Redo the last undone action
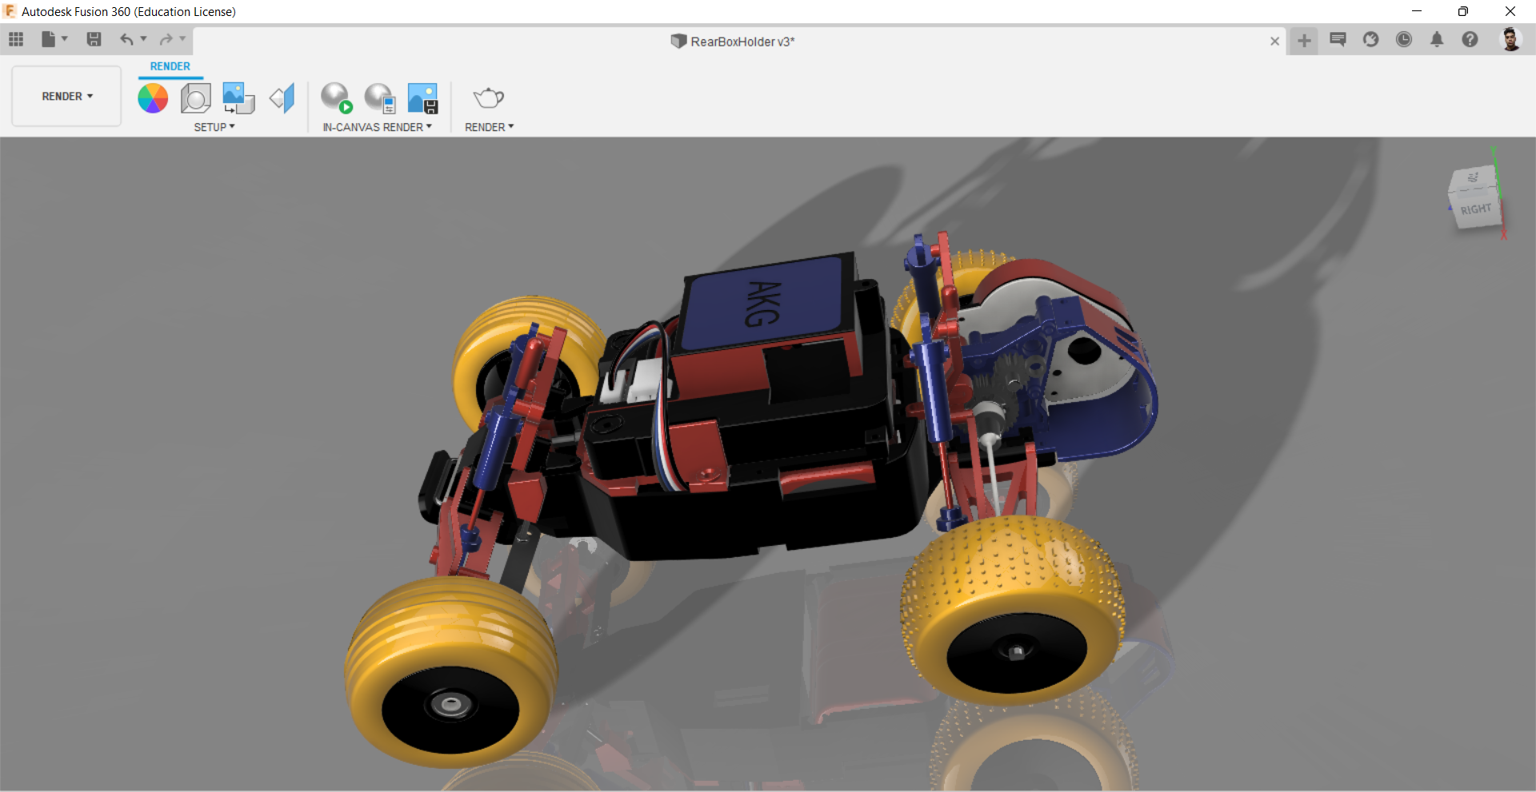The image size is (1536, 792). point(166,39)
